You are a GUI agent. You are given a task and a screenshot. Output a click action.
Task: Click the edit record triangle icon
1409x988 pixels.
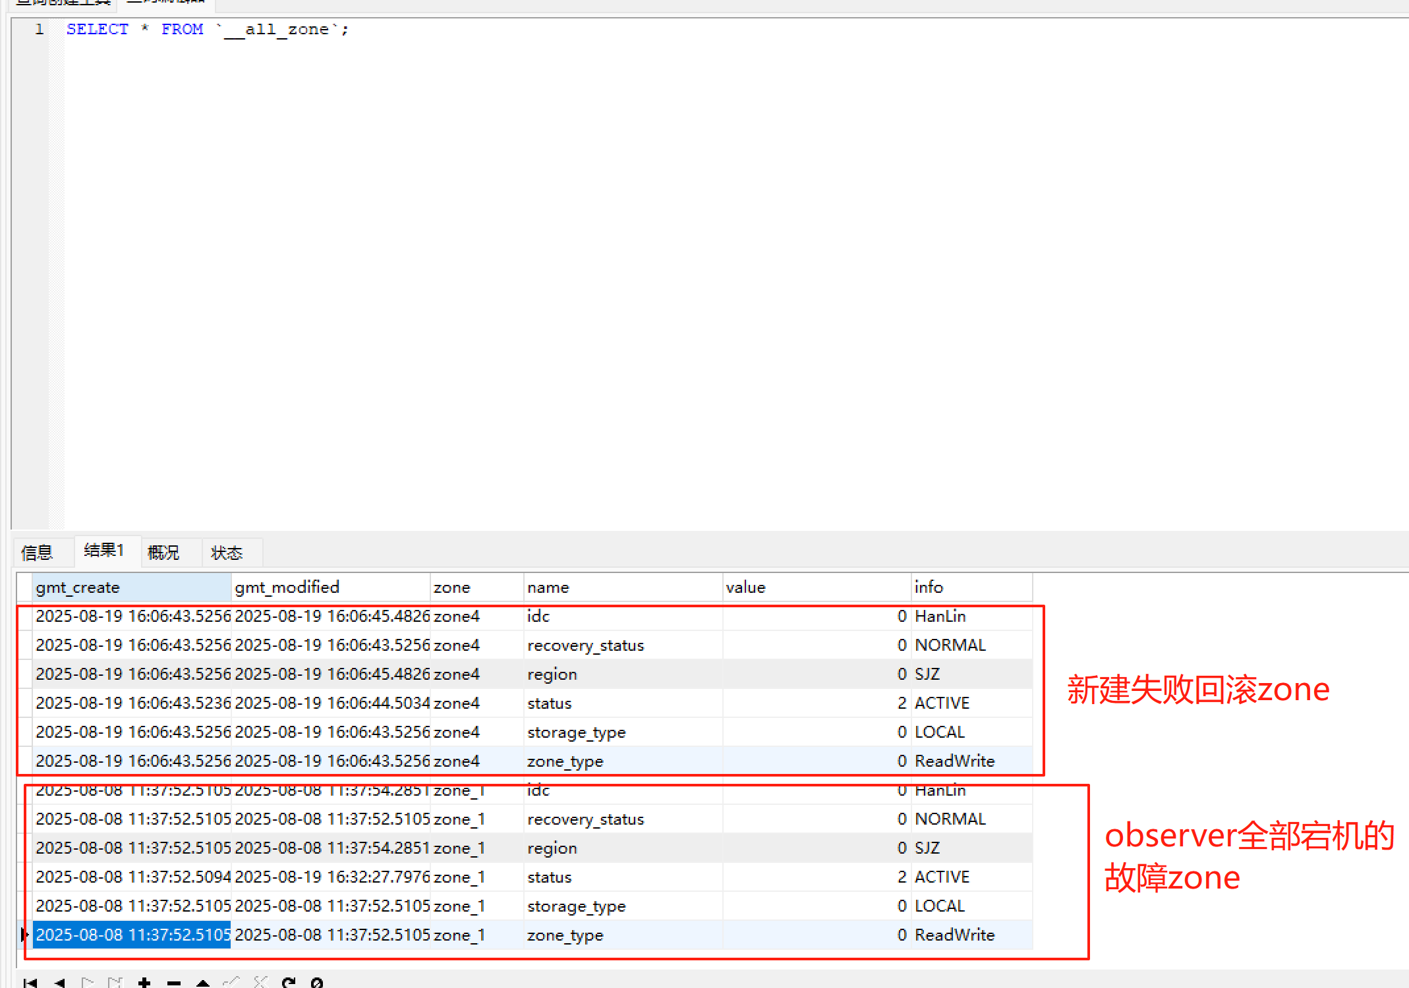point(203,982)
